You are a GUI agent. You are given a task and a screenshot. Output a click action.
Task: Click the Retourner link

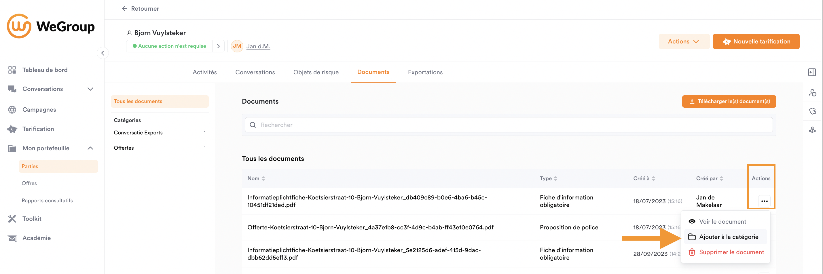145,9
